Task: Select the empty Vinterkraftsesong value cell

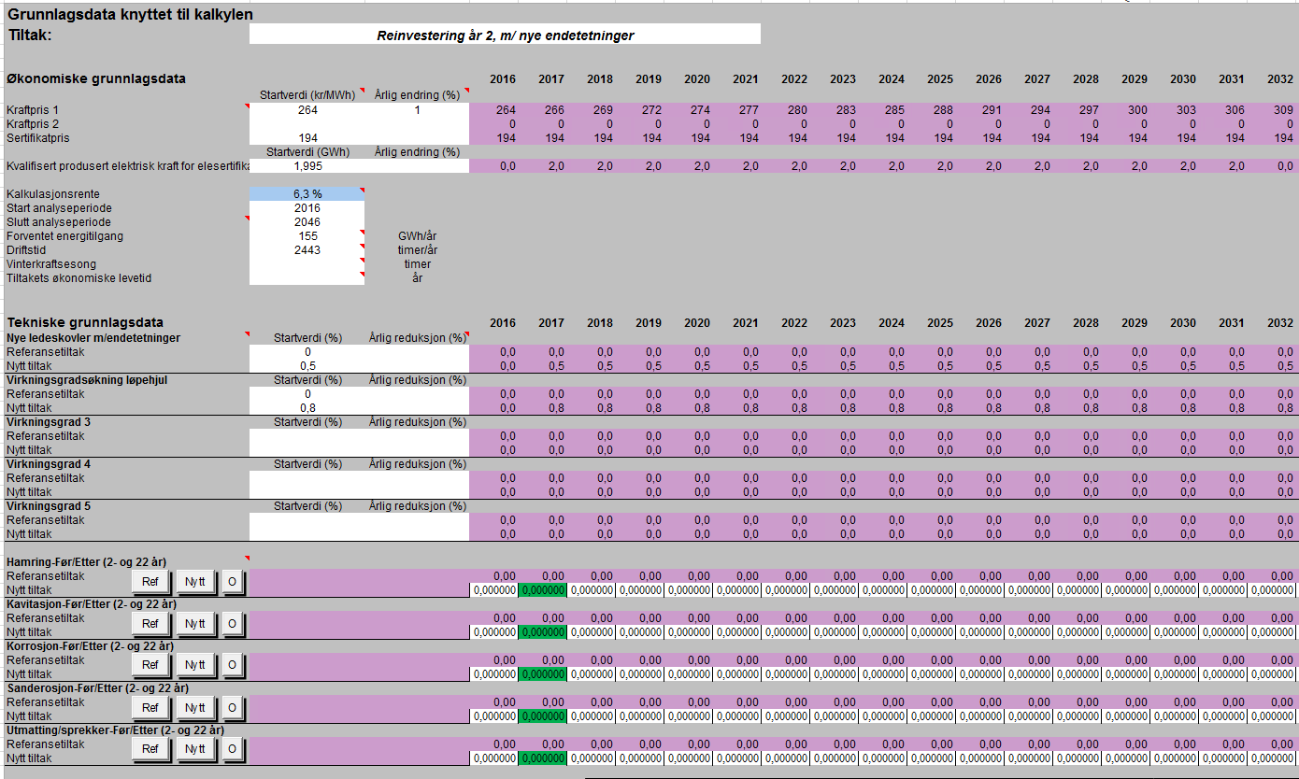Action: coord(307,264)
